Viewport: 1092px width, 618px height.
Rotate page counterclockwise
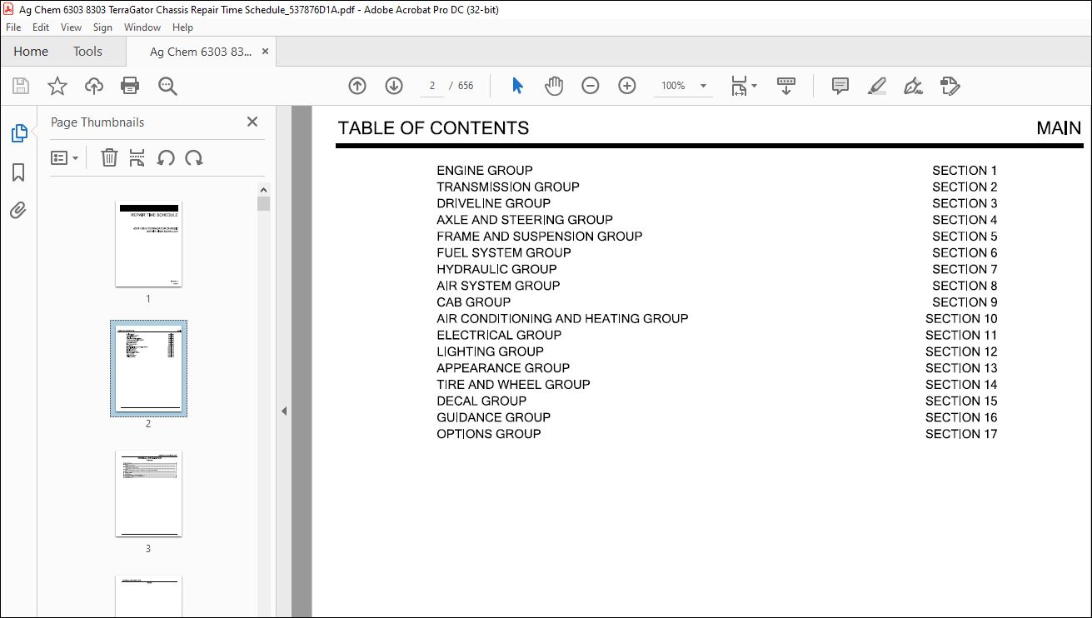pos(166,157)
